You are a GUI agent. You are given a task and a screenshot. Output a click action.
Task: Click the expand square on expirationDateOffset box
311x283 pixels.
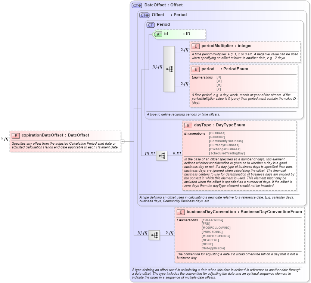(123, 141)
